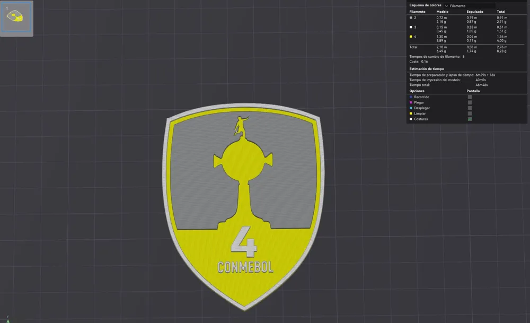Enable Desplegar display checkbox

pos(470,108)
